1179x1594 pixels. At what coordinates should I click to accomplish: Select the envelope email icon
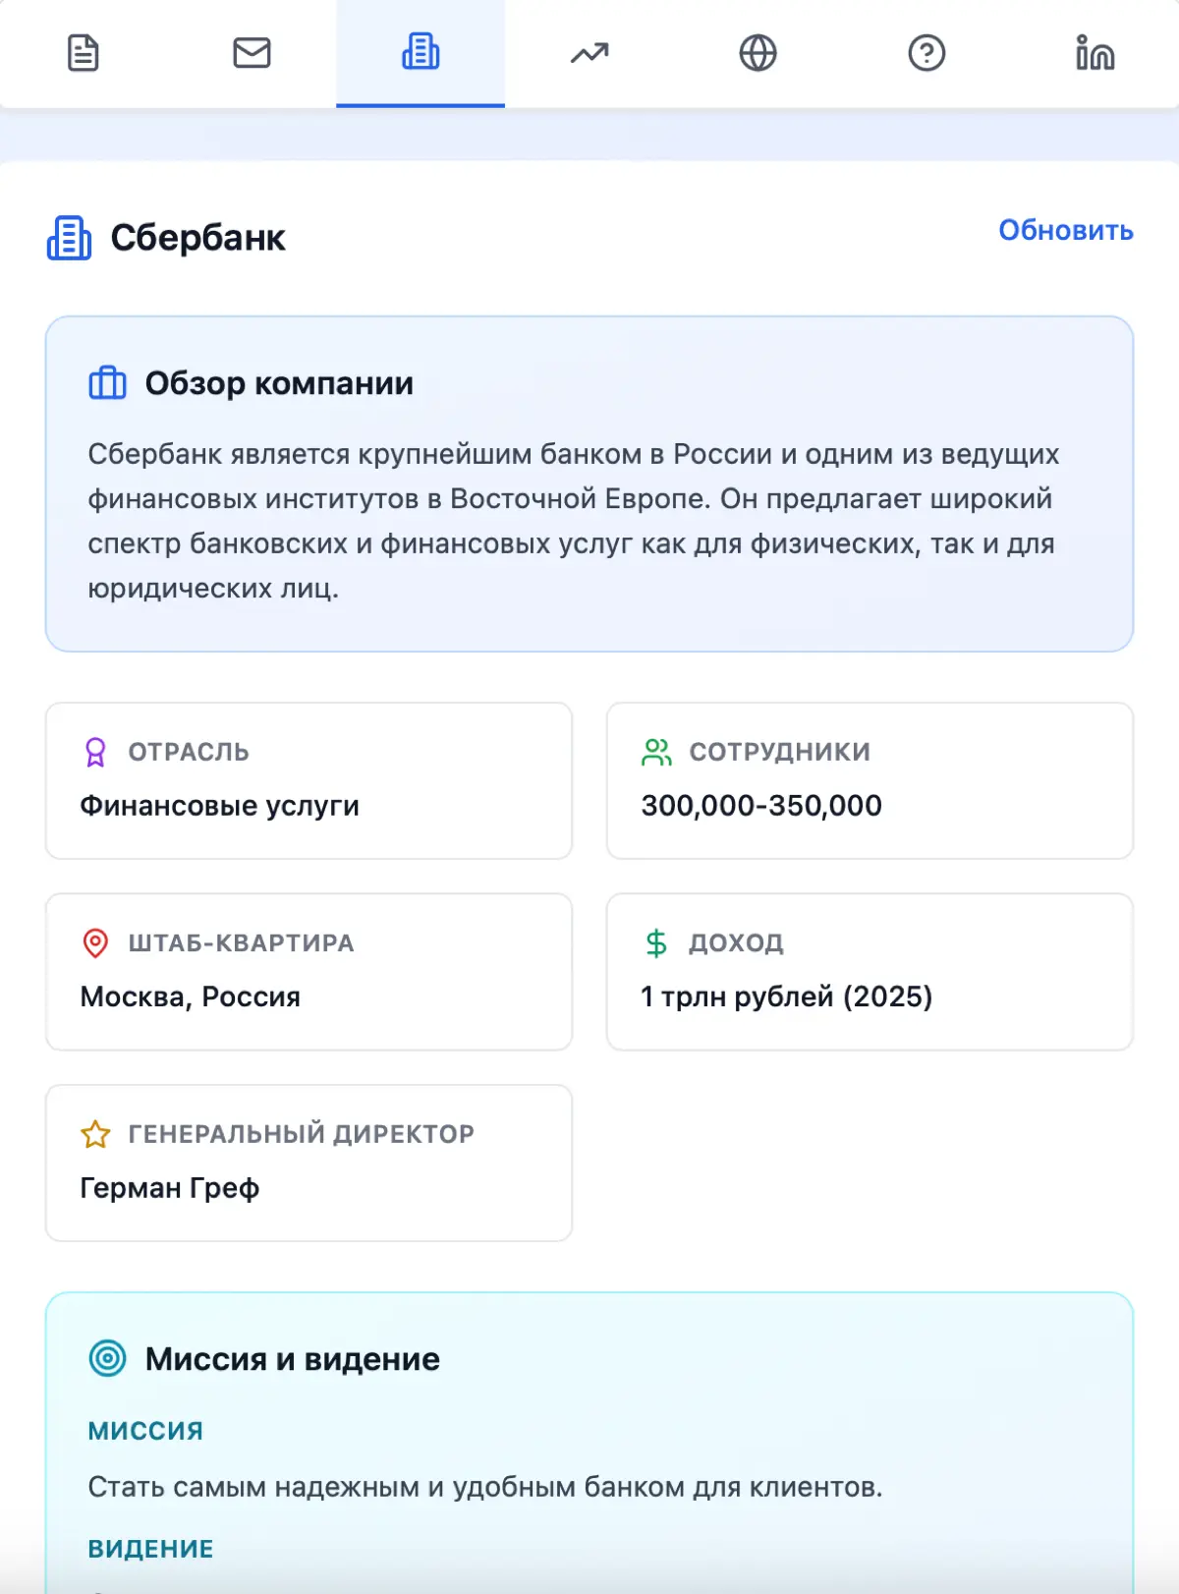[x=253, y=53]
